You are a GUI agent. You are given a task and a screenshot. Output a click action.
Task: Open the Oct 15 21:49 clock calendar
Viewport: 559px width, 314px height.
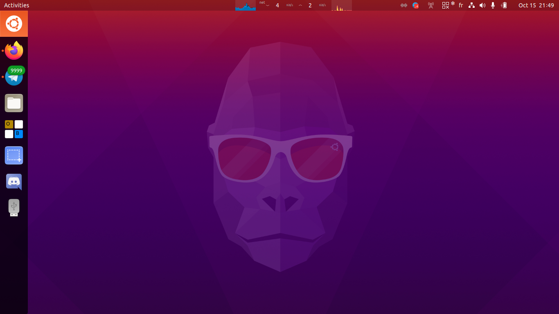tap(536, 5)
